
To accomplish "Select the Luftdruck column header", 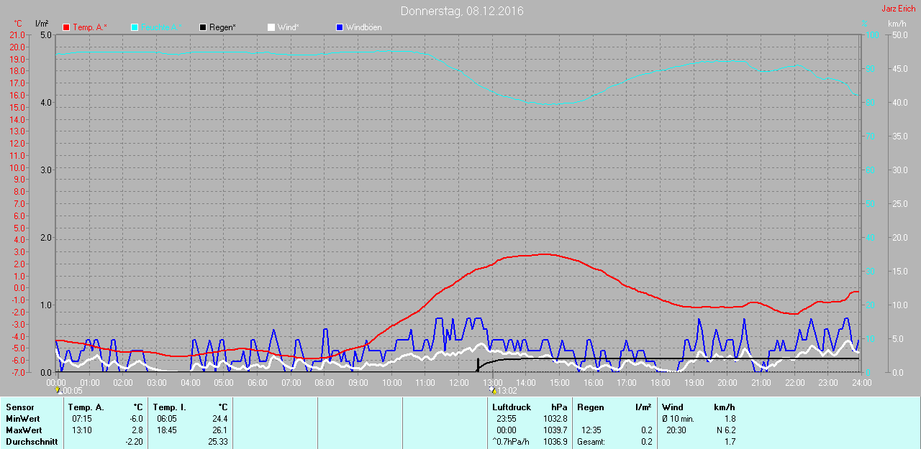I will click(x=512, y=407).
